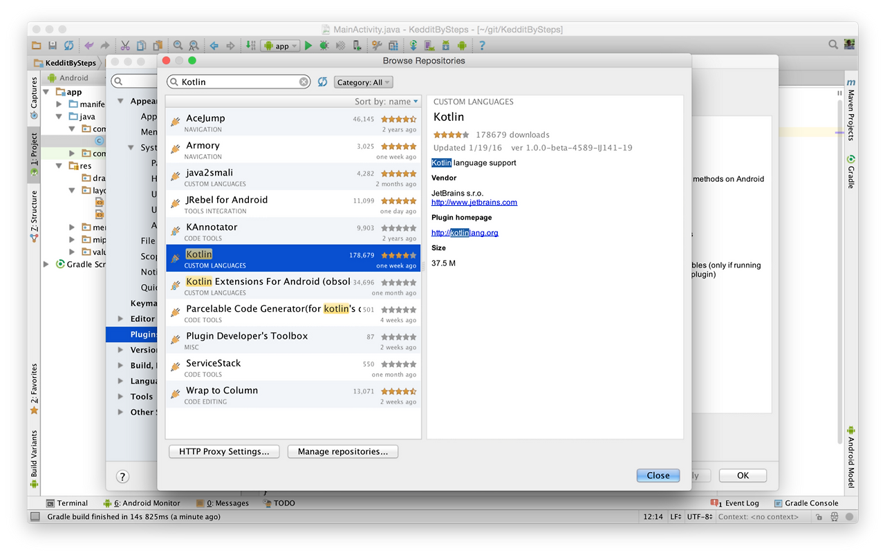Viewport: 885px width, 555px height.
Task: Click the help button in Preferences dialog
Action: pyautogui.click(x=122, y=476)
